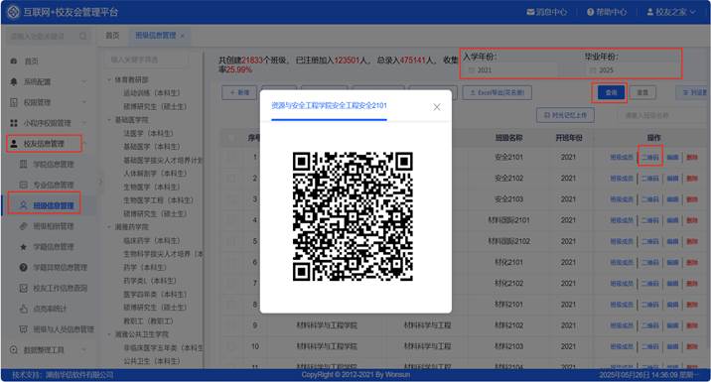711x382 pixels.
Task: Toggle the select-all checkbox in table header
Action: [231, 138]
